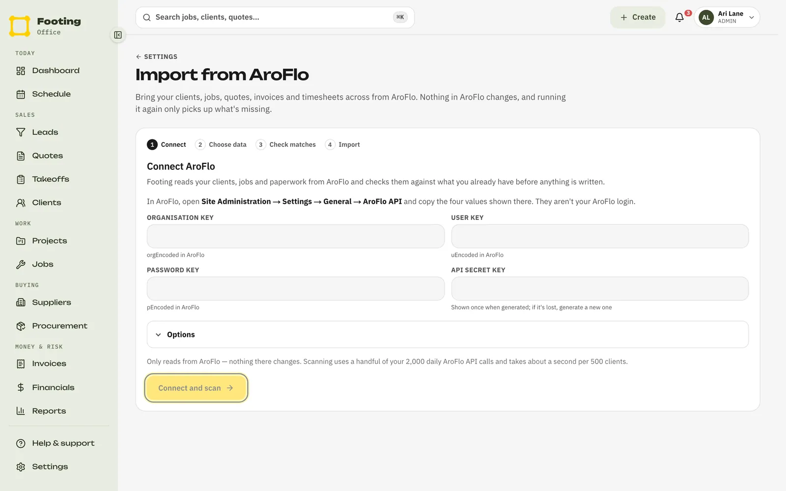786x491 pixels.
Task: Open Reports chart icon
Action: pos(21,411)
